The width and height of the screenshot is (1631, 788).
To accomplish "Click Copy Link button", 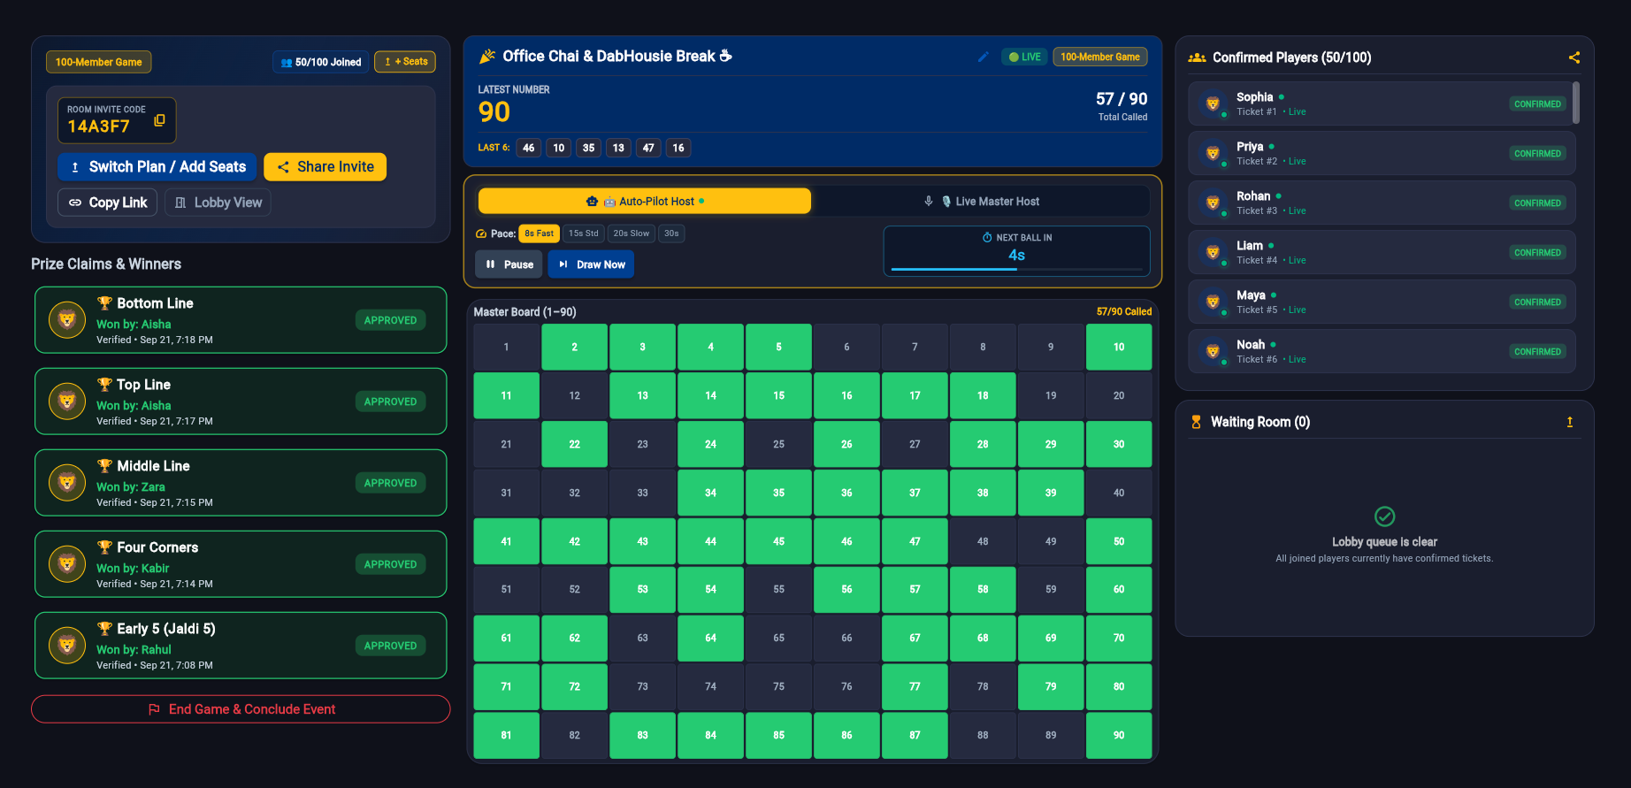I will tap(108, 203).
